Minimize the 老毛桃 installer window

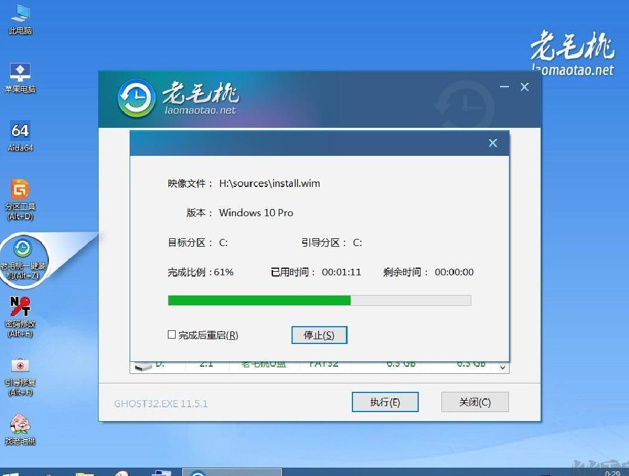coord(504,87)
